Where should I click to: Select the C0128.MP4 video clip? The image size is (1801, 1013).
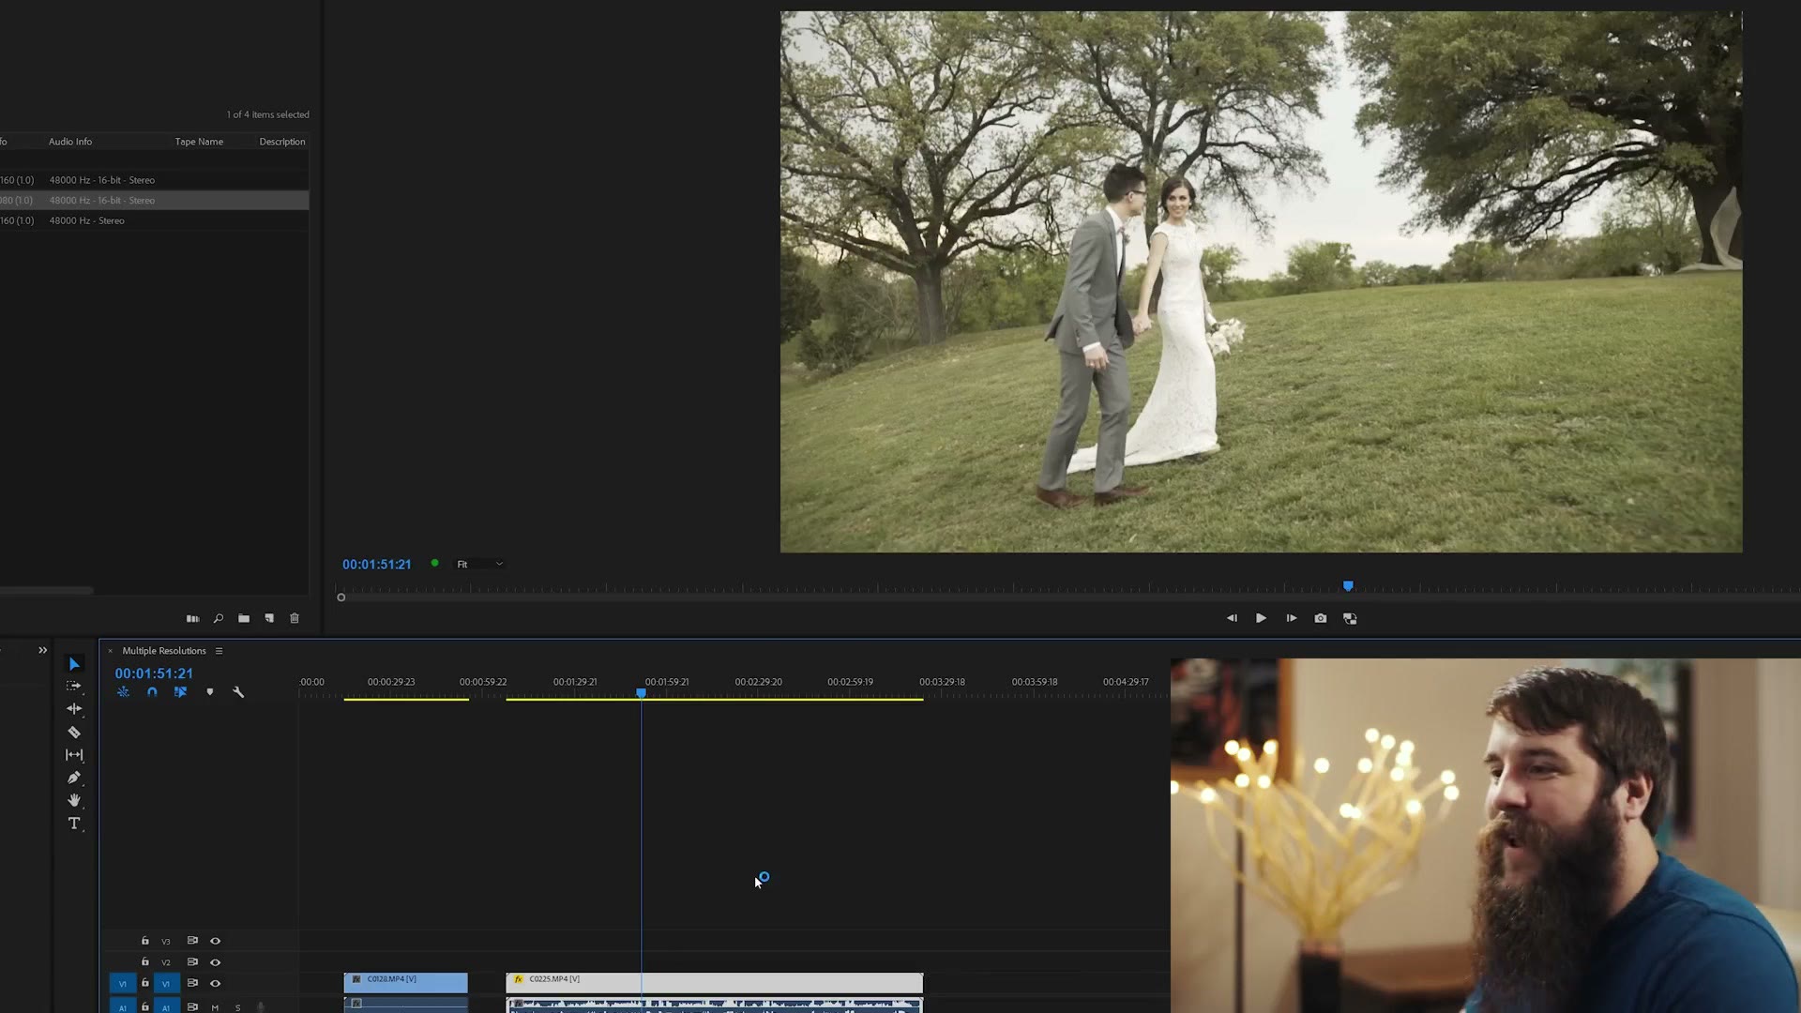(405, 982)
